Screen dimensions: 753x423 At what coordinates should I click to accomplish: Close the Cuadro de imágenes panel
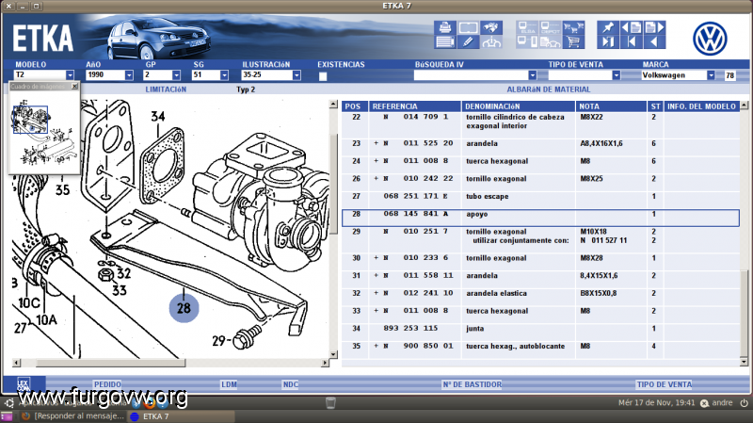[x=74, y=86]
